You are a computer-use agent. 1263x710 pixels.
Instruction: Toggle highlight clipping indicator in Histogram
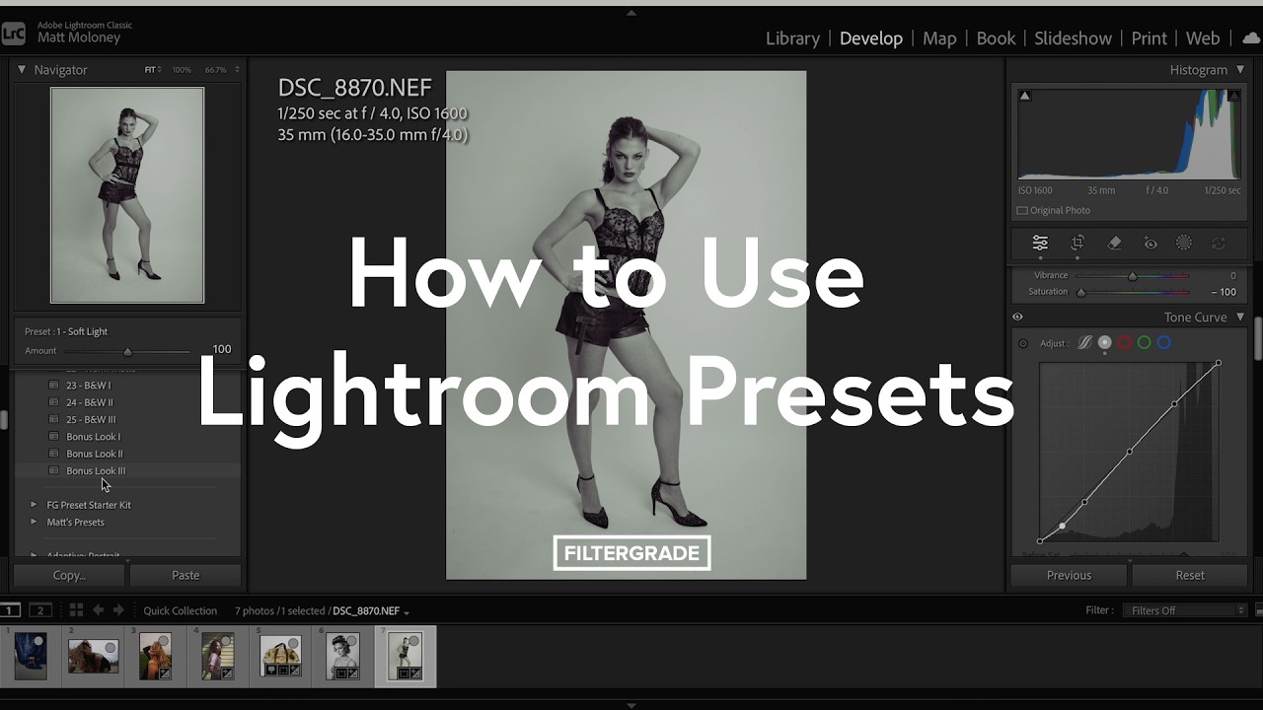pos(1233,96)
